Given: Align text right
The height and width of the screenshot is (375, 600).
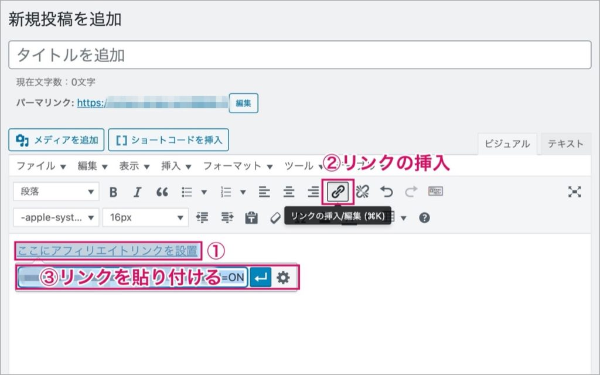Looking at the screenshot, I should pyautogui.click(x=313, y=192).
